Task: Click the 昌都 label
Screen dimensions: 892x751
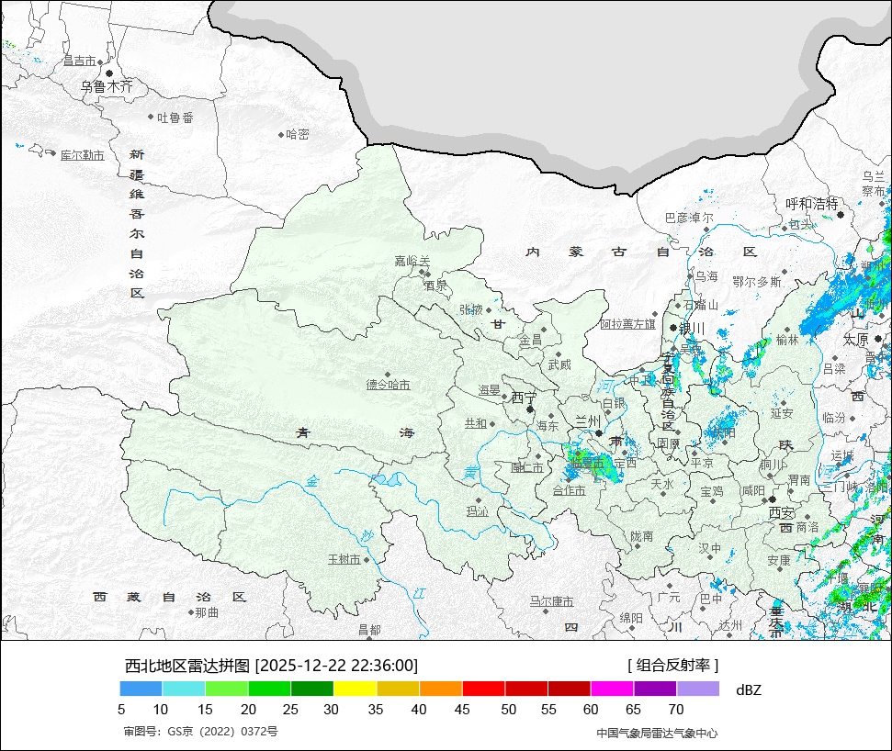Action: click(x=369, y=630)
